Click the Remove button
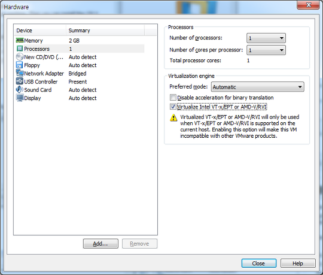This screenshot has height=275, width=323. tap(139, 244)
